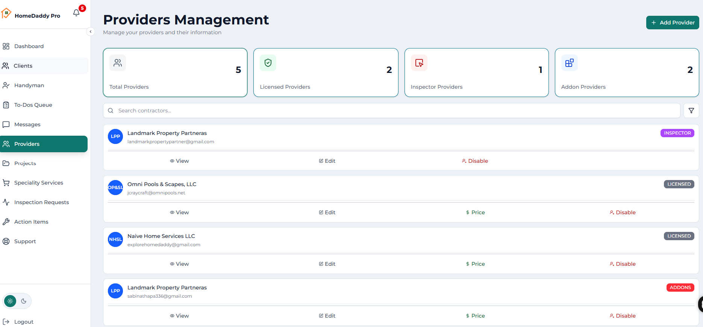Switch to light mode sun toggle

click(10, 301)
